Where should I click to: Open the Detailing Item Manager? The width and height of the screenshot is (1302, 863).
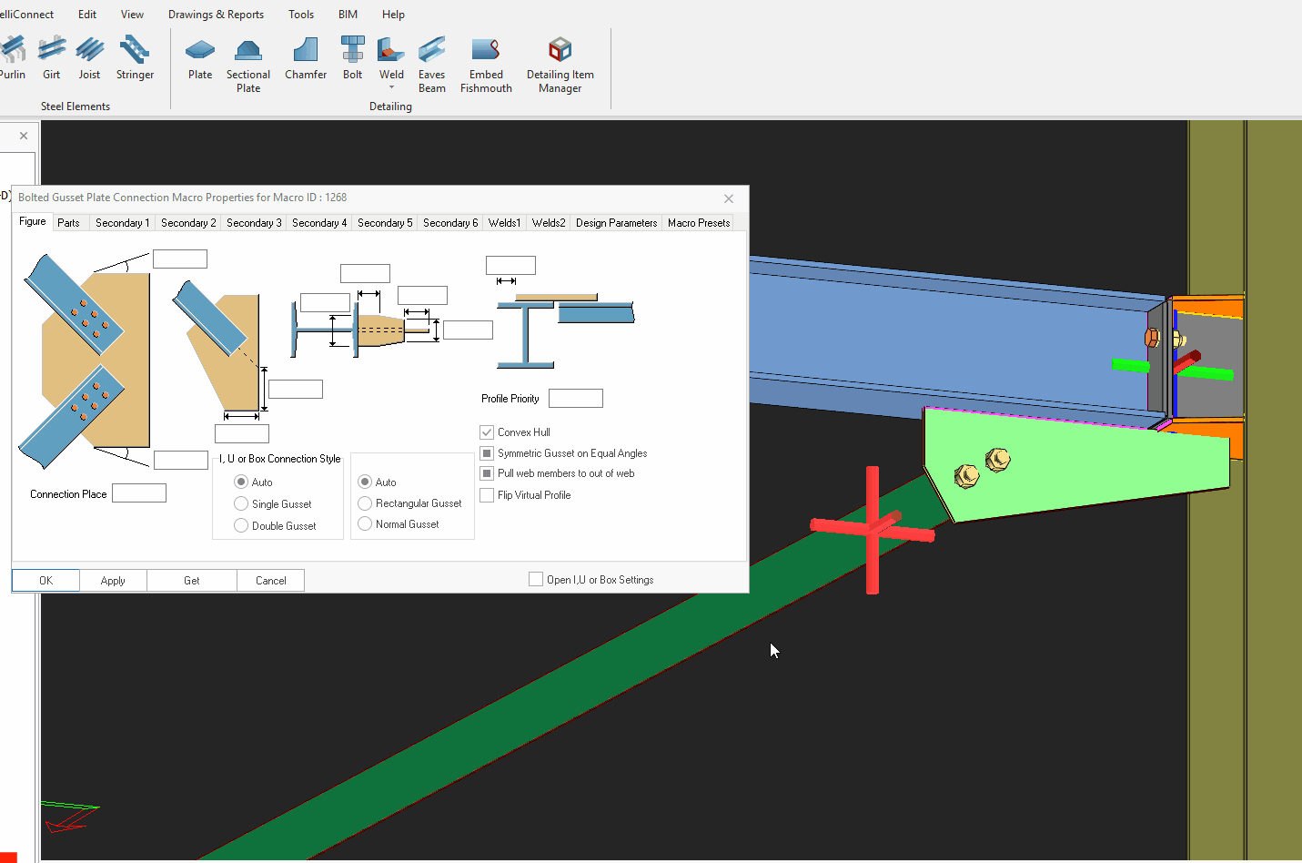pyautogui.click(x=560, y=65)
